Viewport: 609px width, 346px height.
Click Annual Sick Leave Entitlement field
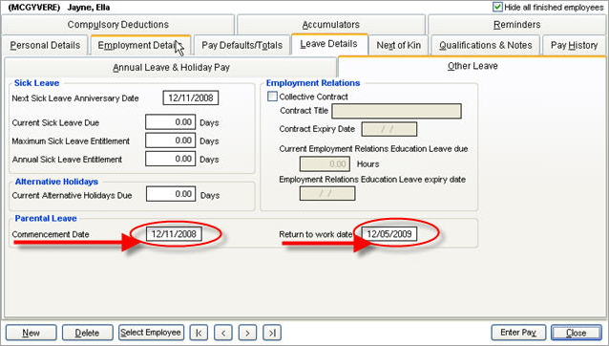[x=171, y=159]
